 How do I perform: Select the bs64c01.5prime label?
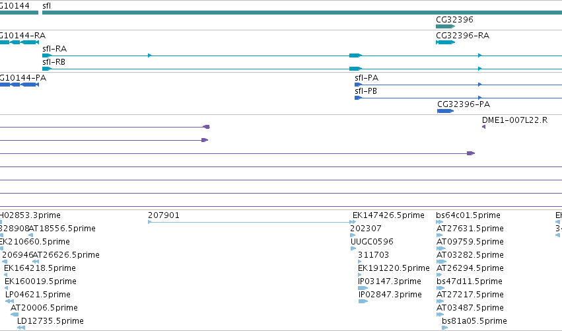click(468, 215)
